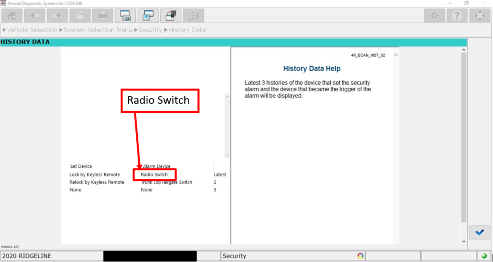Navigate to Vehicle Selection breadcrumb
Image resolution: width=493 pixels, height=262 pixels.
[x=32, y=30]
